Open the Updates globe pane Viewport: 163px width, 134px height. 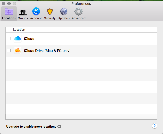(x=64, y=14)
